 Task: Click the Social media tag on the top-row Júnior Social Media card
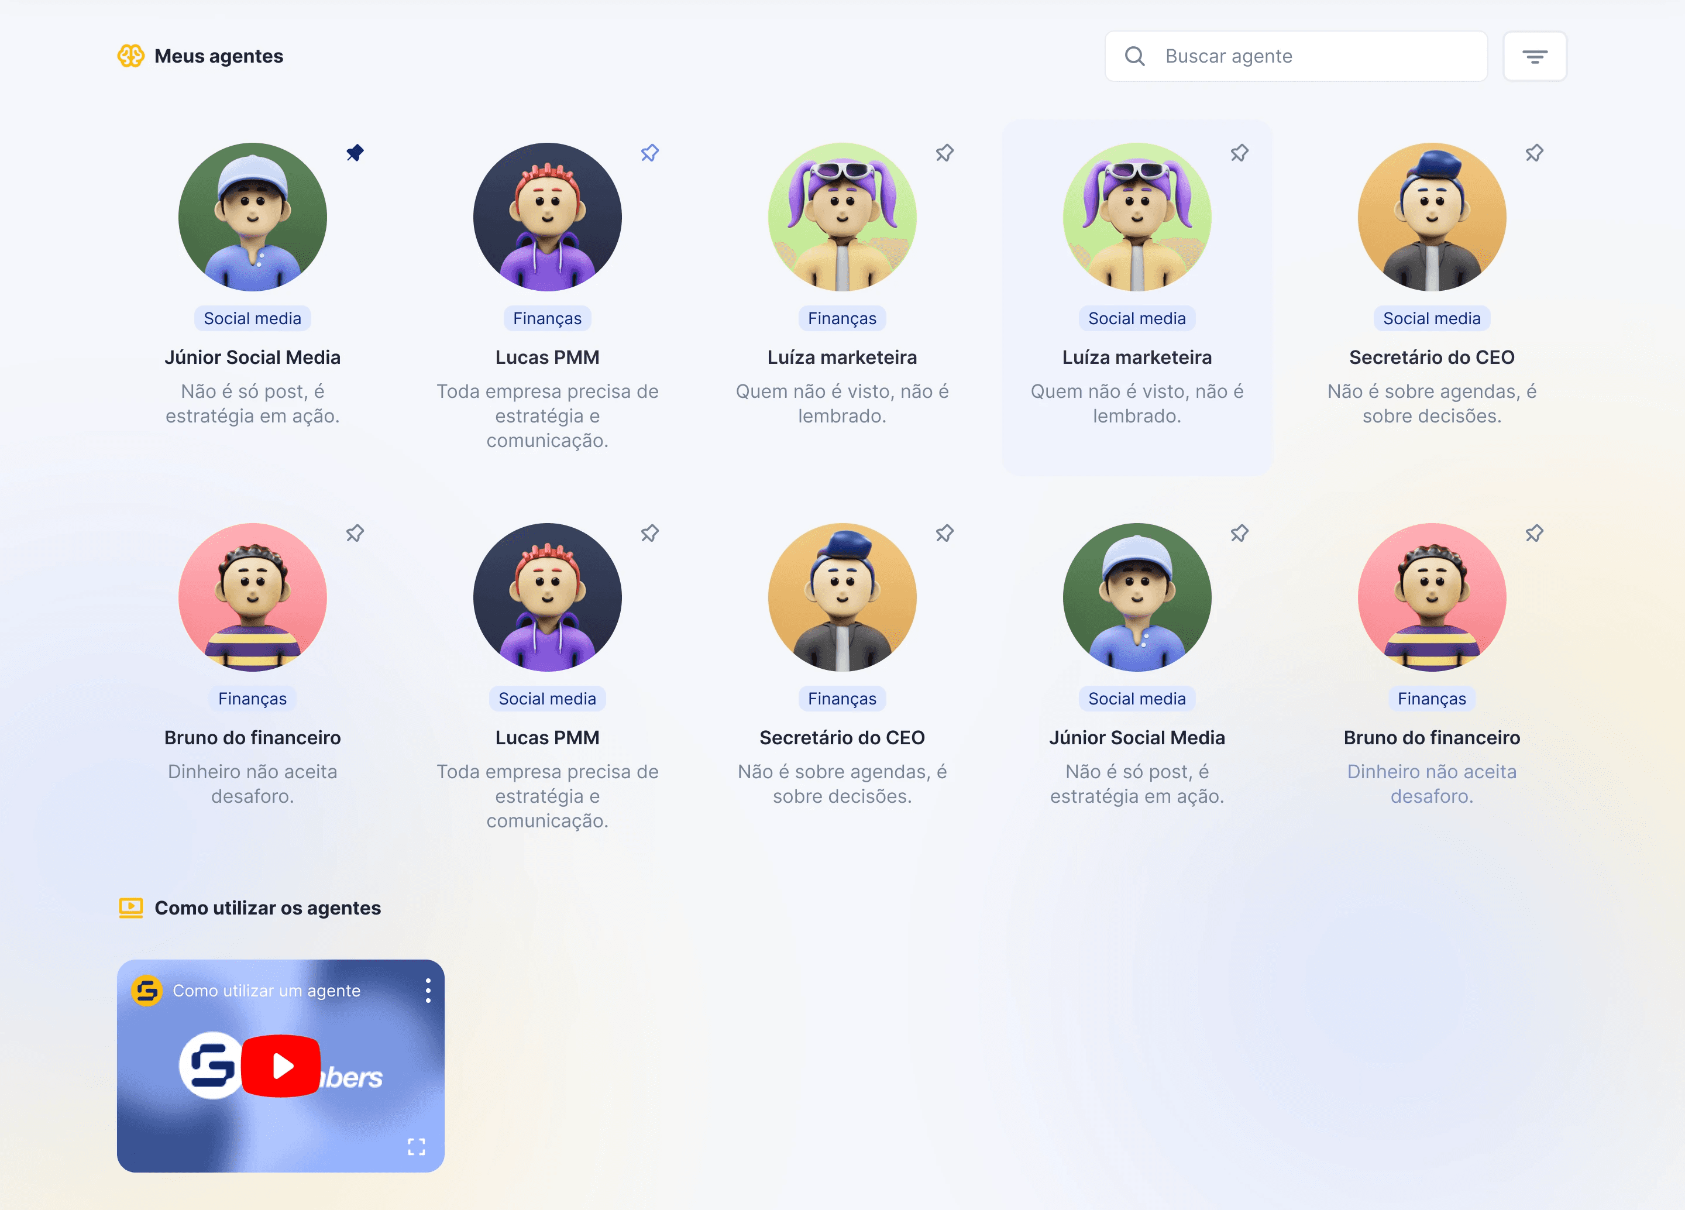253,319
